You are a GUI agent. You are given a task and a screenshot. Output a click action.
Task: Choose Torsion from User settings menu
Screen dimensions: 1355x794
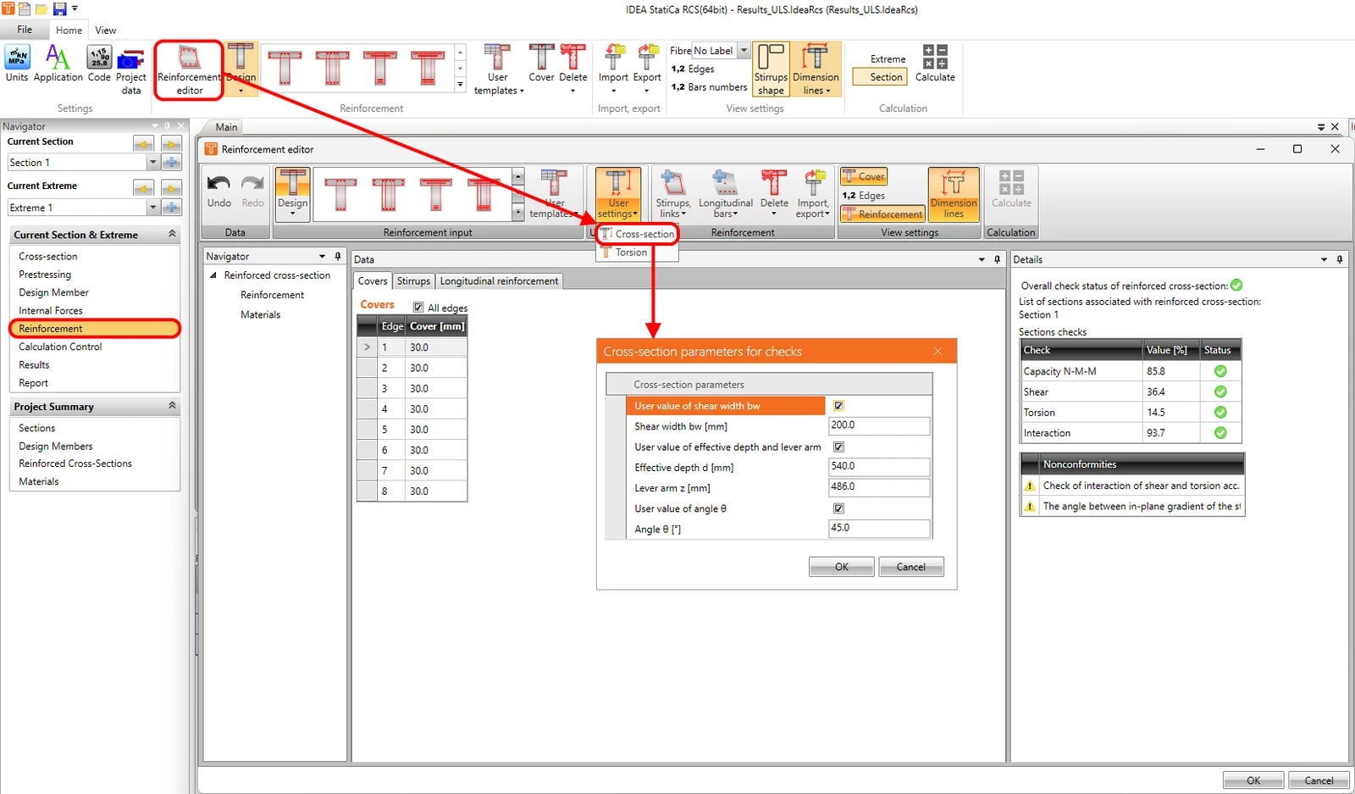tap(631, 253)
